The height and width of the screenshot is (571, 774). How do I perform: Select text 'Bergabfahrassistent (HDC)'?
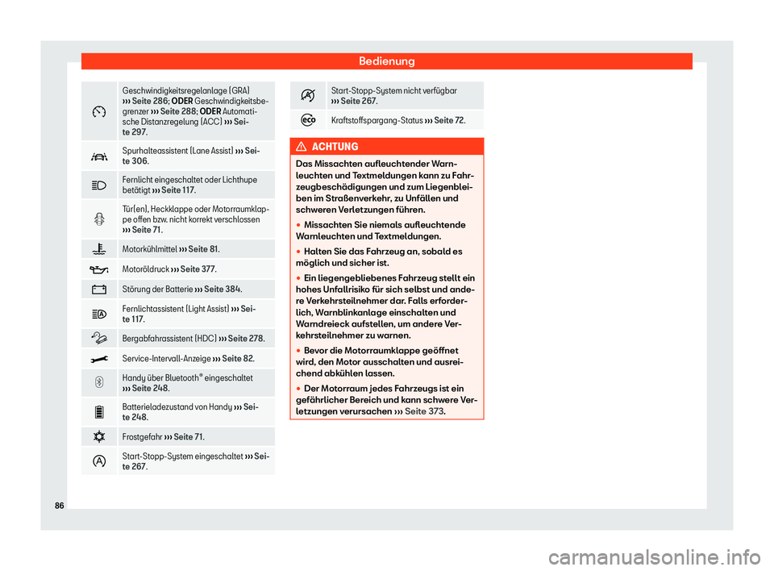coord(169,339)
